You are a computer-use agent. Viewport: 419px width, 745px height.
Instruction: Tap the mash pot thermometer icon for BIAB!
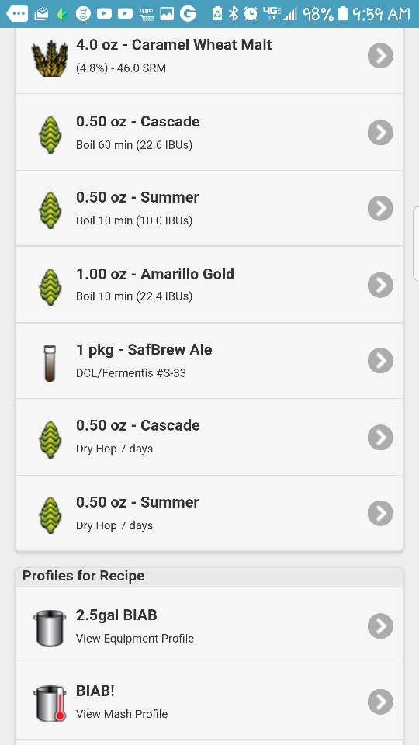tap(50, 704)
